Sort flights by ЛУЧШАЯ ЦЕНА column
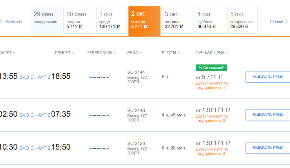Image resolution: width=290 pixels, height=168 pixels. click(212, 53)
